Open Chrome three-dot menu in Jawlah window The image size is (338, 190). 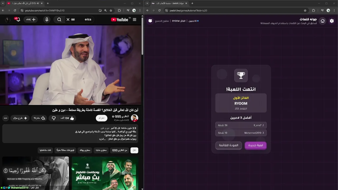[x=334, y=11]
